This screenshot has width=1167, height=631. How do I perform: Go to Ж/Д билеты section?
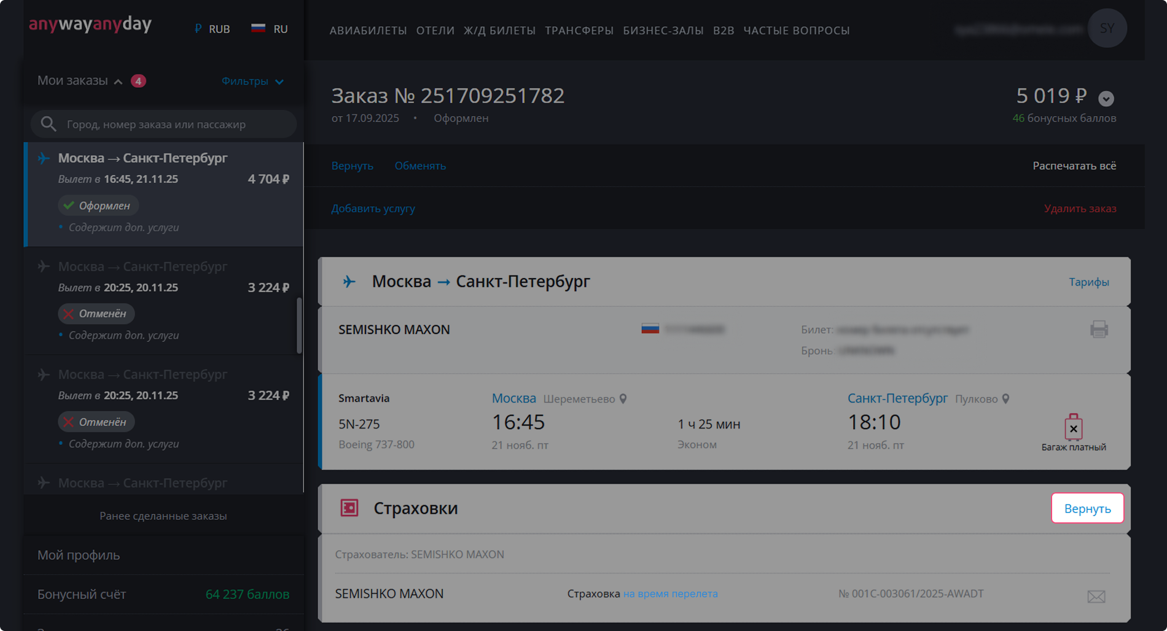(x=499, y=30)
